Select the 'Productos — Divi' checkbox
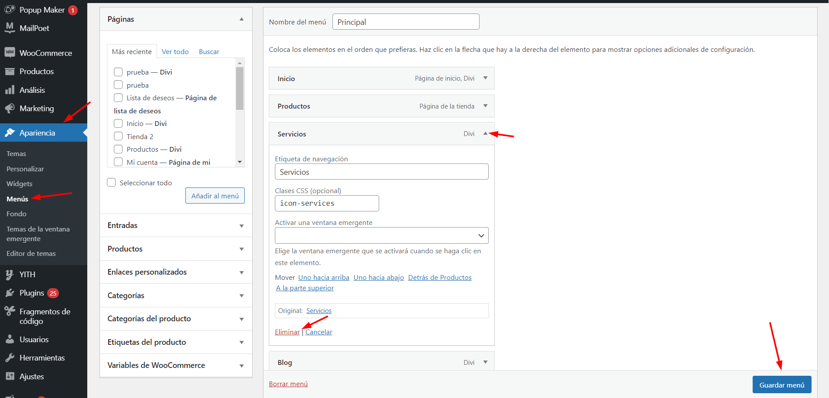Image resolution: width=829 pixels, height=398 pixels. click(118, 149)
